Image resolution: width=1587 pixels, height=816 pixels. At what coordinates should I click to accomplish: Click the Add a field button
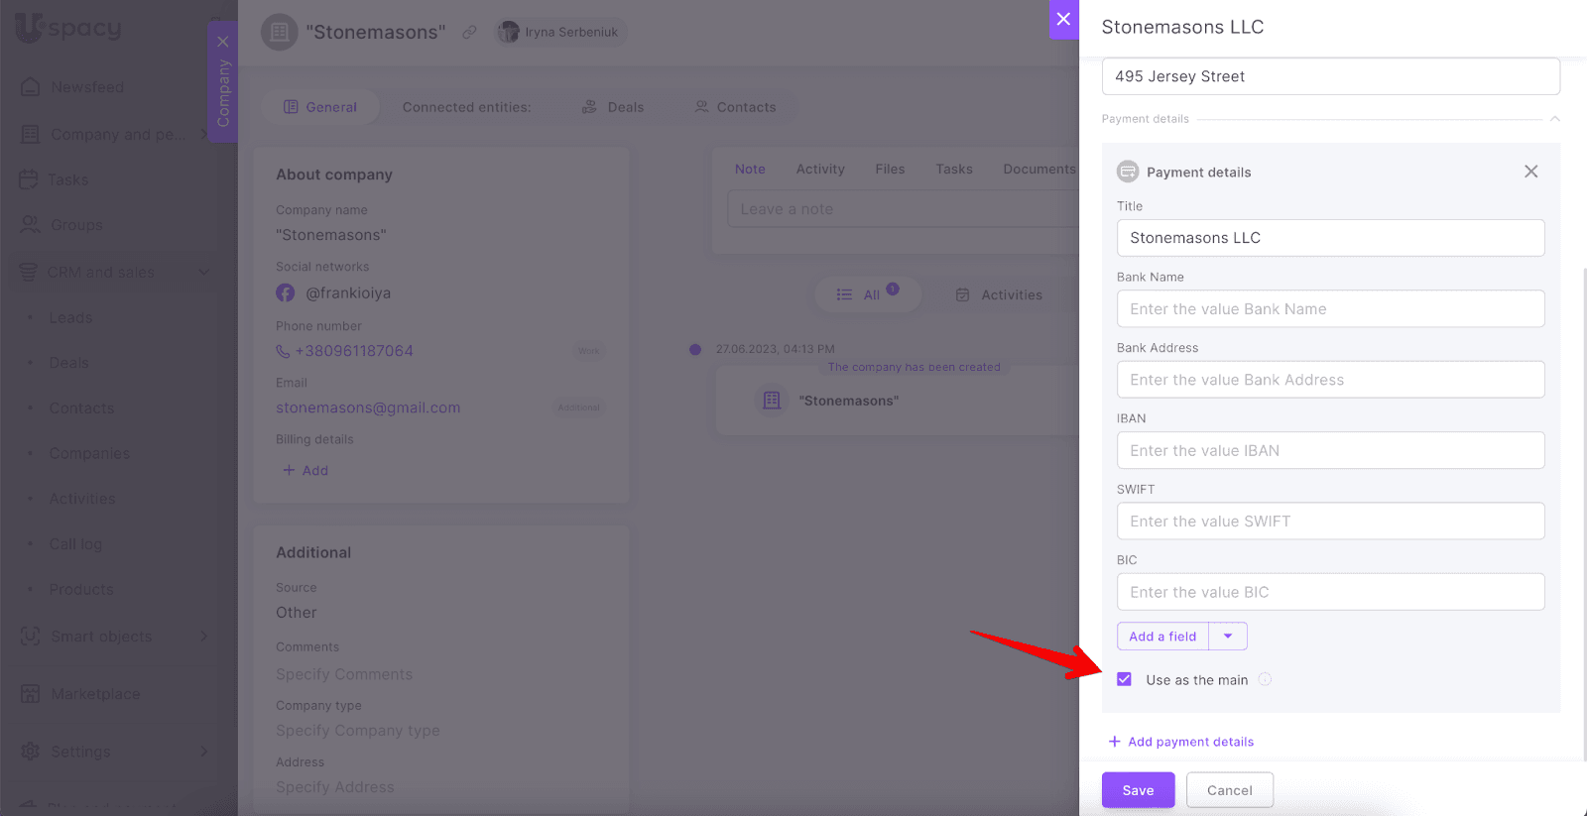click(x=1162, y=637)
